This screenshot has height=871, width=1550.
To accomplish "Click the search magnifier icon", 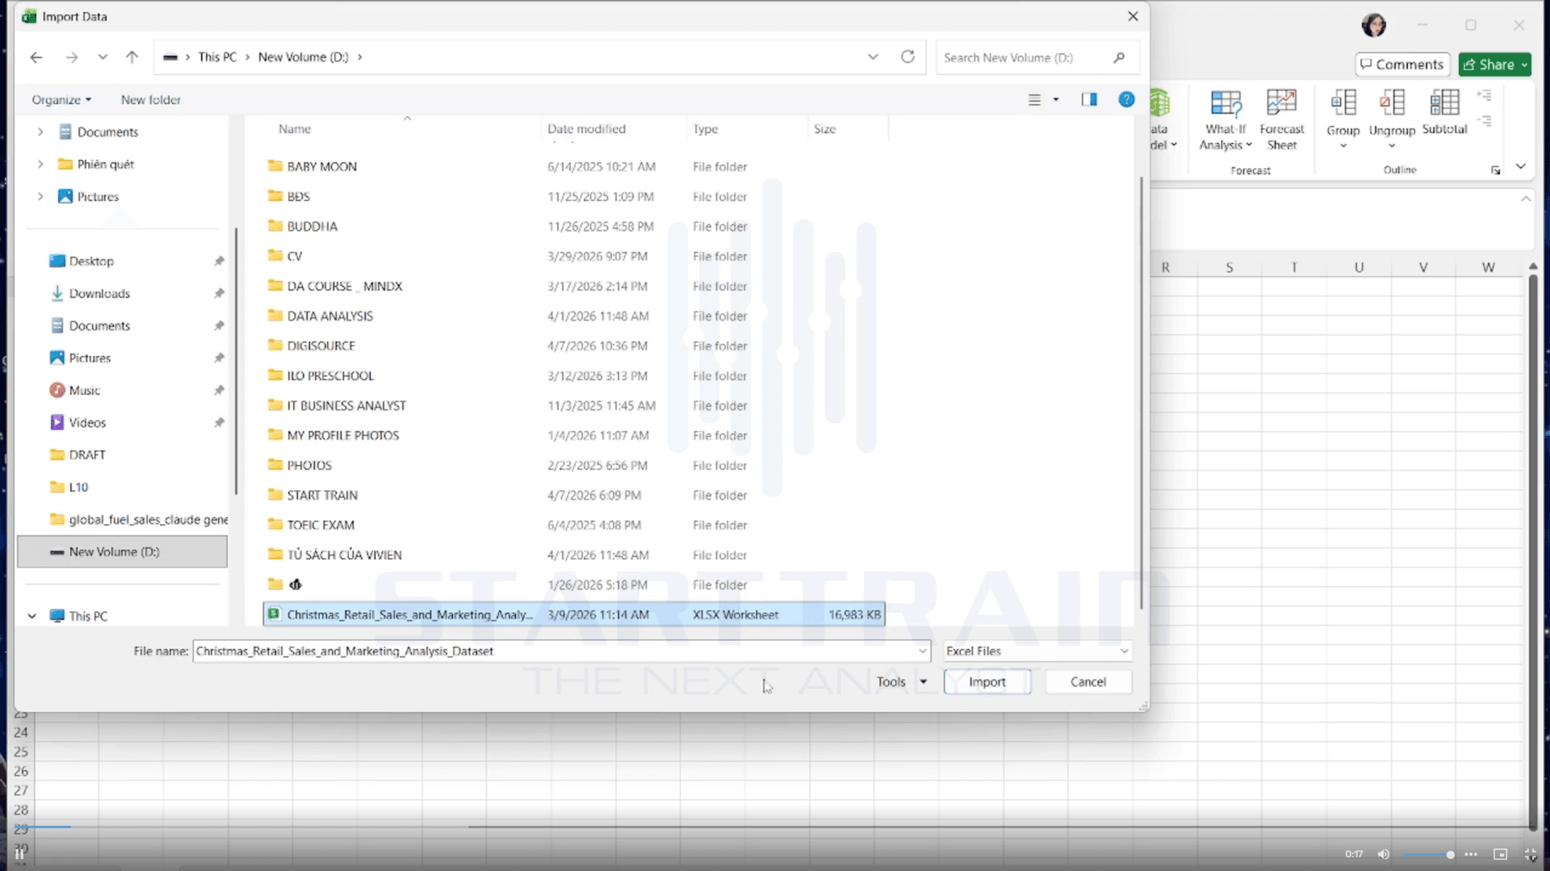I will click(1119, 57).
